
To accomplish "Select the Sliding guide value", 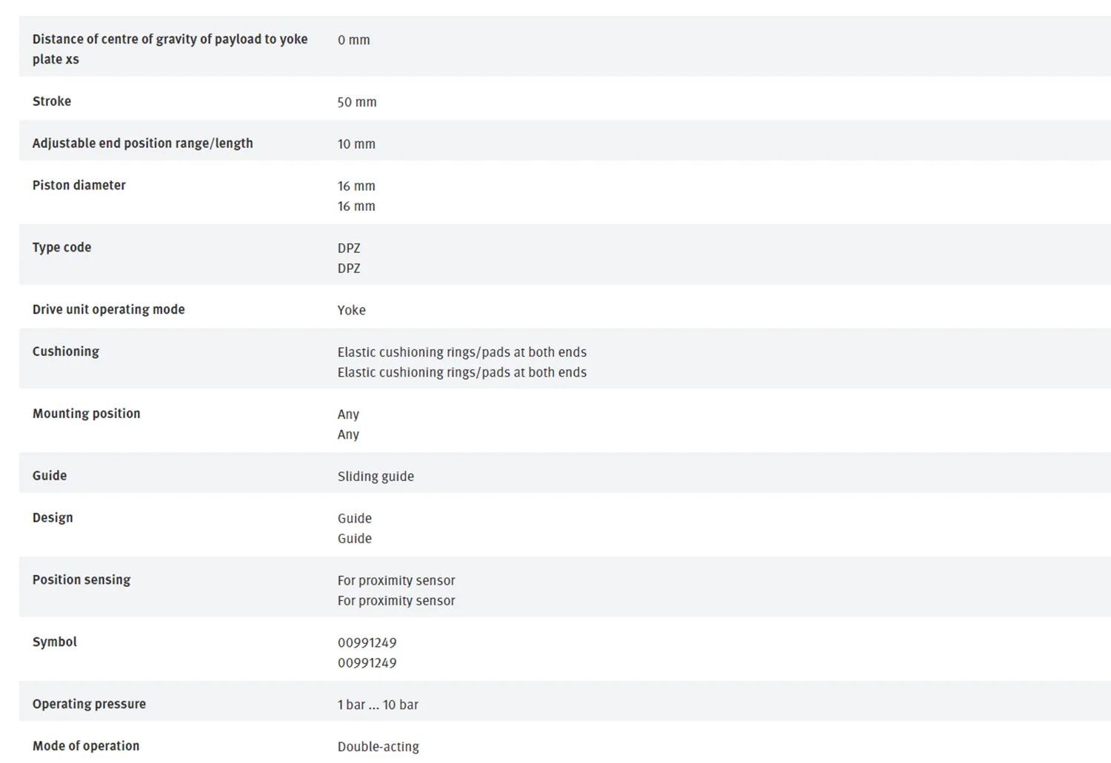I will click(x=376, y=477).
